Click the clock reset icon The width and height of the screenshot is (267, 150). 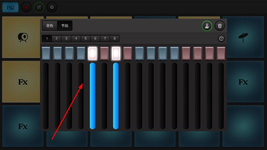pos(221,39)
